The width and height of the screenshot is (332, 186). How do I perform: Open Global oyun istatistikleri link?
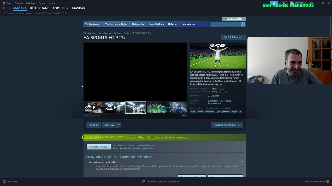[x=144, y=148]
